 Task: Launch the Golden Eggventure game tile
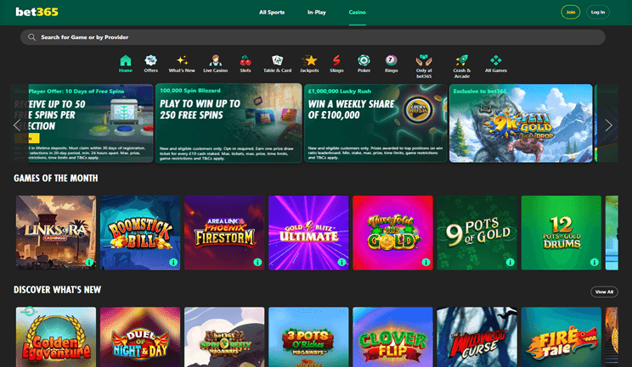pyautogui.click(x=56, y=337)
